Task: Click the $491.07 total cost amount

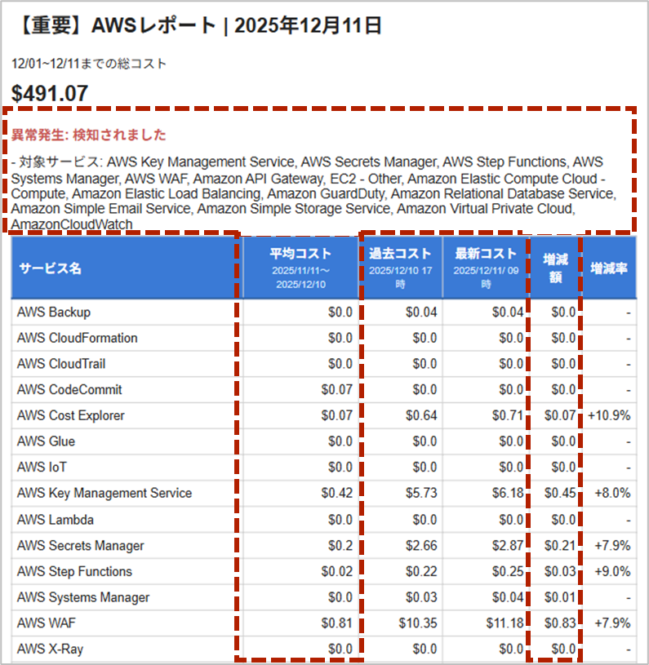Action: tap(50, 94)
